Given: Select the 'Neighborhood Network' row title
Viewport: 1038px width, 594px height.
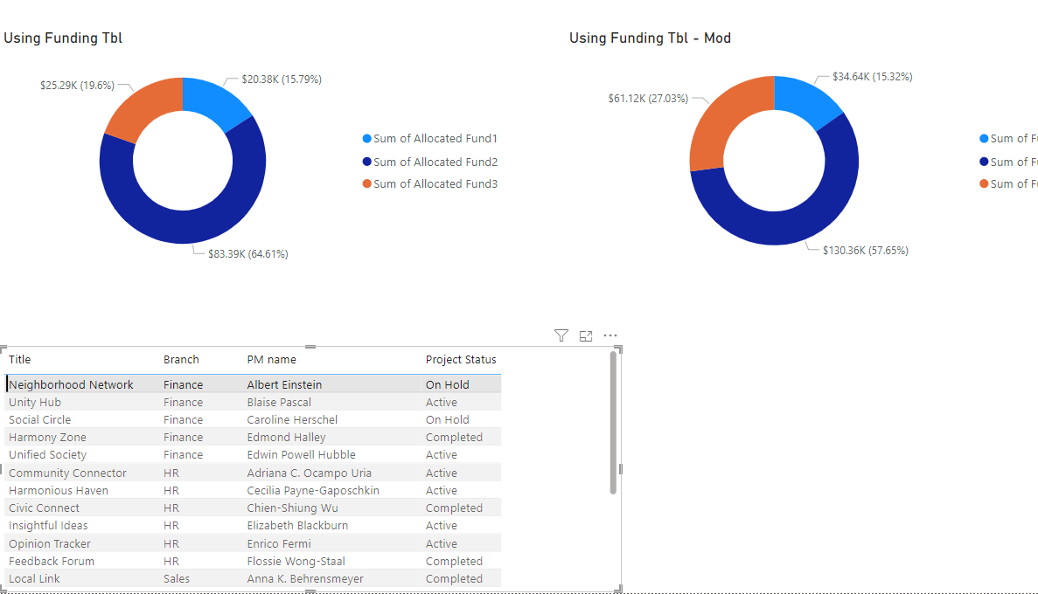Looking at the screenshot, I should click(71, 384).
